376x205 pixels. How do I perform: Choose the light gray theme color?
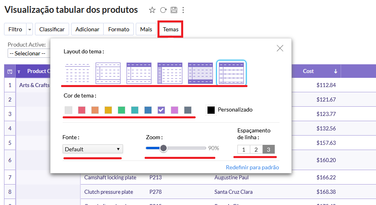coord(68,110)
